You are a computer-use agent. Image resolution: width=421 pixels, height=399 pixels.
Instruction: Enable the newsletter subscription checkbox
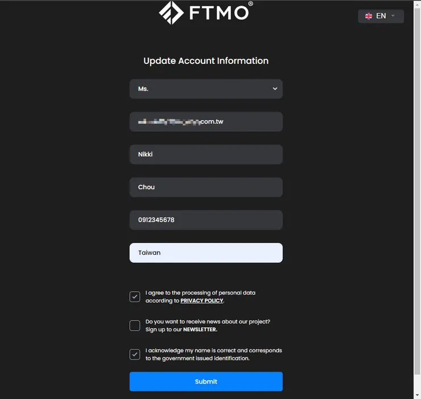pyautogui.click(x=135, y=325)
